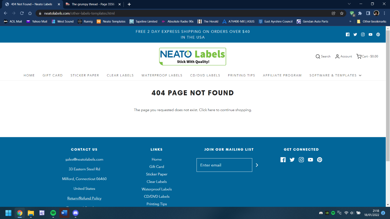Go to Home in the navigation menu
This screenshot has width=390, height=219.
pyautogui.click(x=29, y=75)
